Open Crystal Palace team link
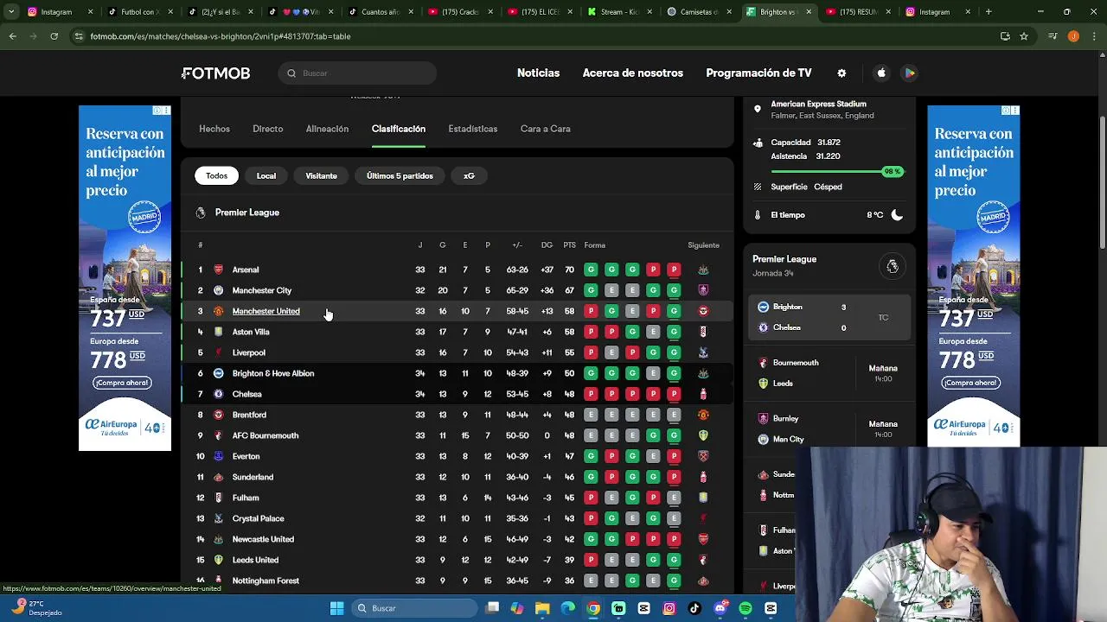The width and height of the screenshot is (1107, 622). click(x=258, y=518)
